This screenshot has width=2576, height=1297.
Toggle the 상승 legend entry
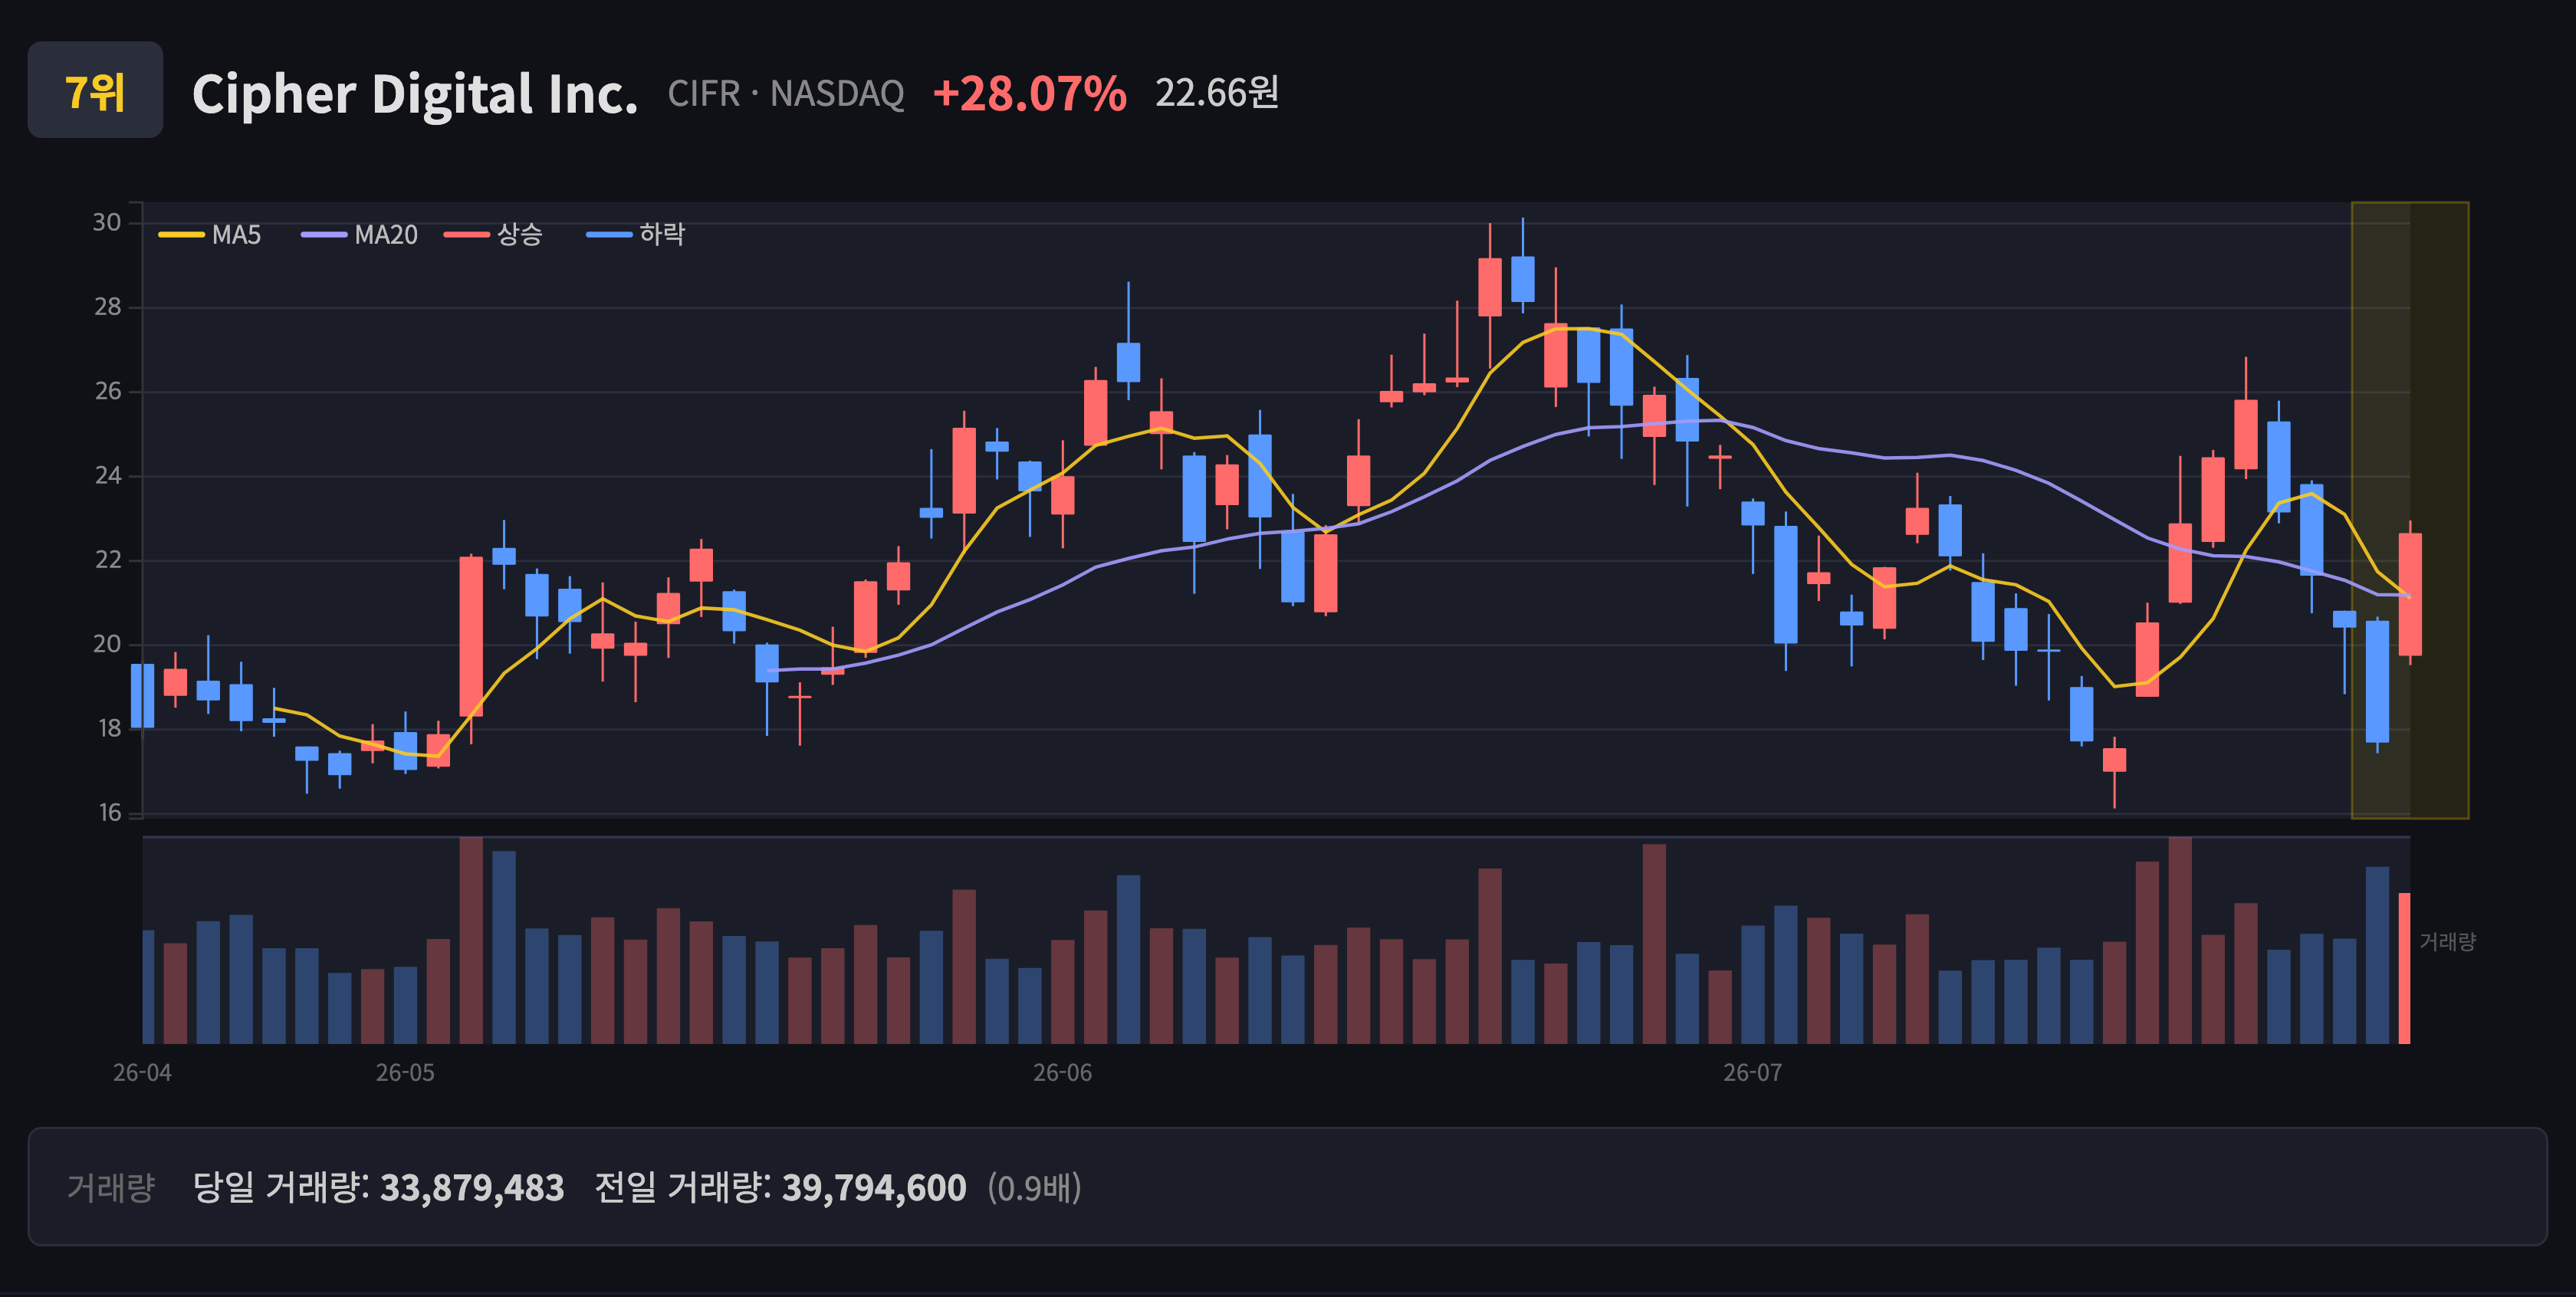[x=494, y=235]
